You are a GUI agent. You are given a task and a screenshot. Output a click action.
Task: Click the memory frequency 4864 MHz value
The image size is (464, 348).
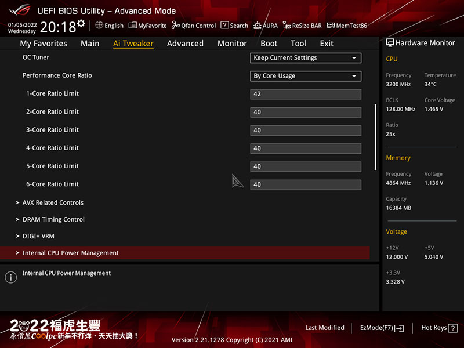coord(398,183)
